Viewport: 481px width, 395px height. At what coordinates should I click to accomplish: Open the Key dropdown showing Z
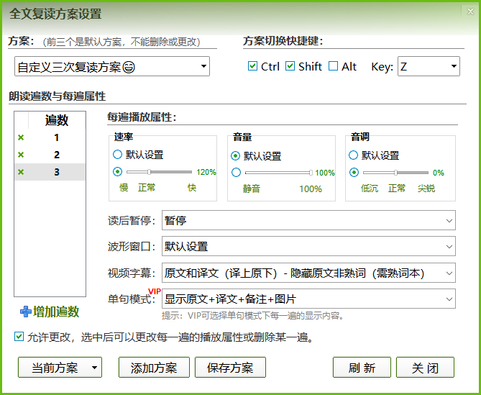tap(429, 66)
